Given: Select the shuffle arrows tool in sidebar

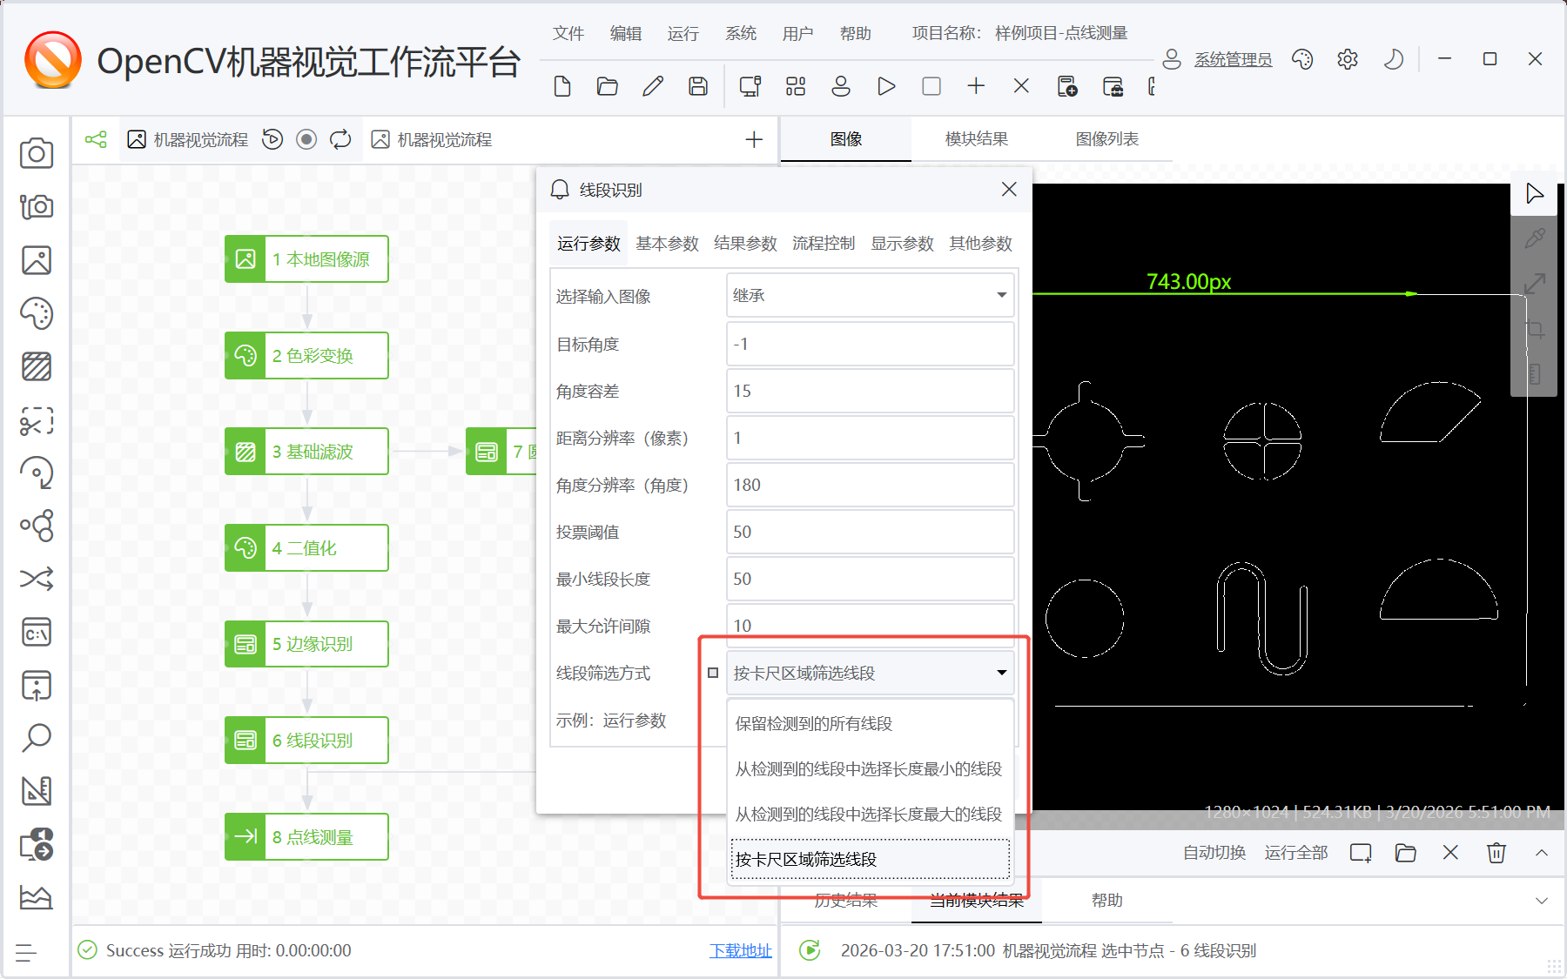Looking at the screenshot, I should point(37,579).
